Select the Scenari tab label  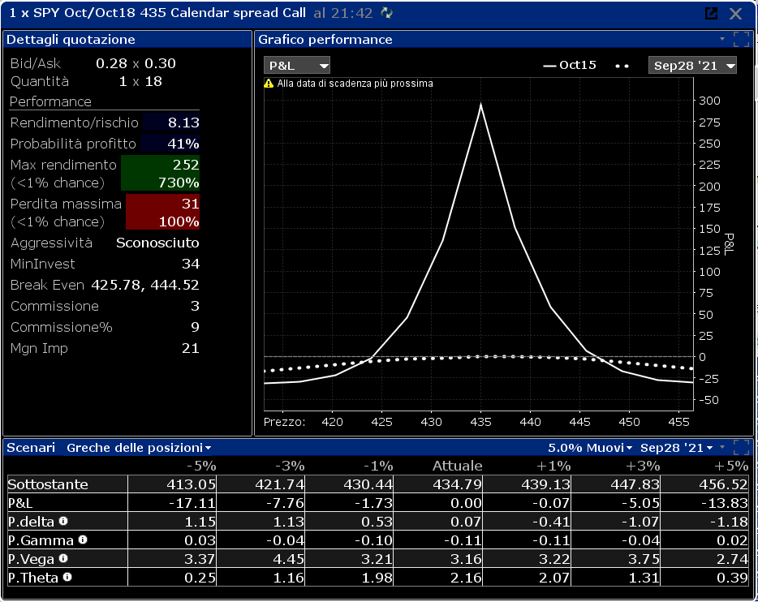pos(31,448)
